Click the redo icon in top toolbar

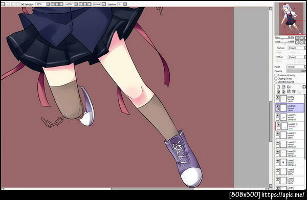(8, 4)
